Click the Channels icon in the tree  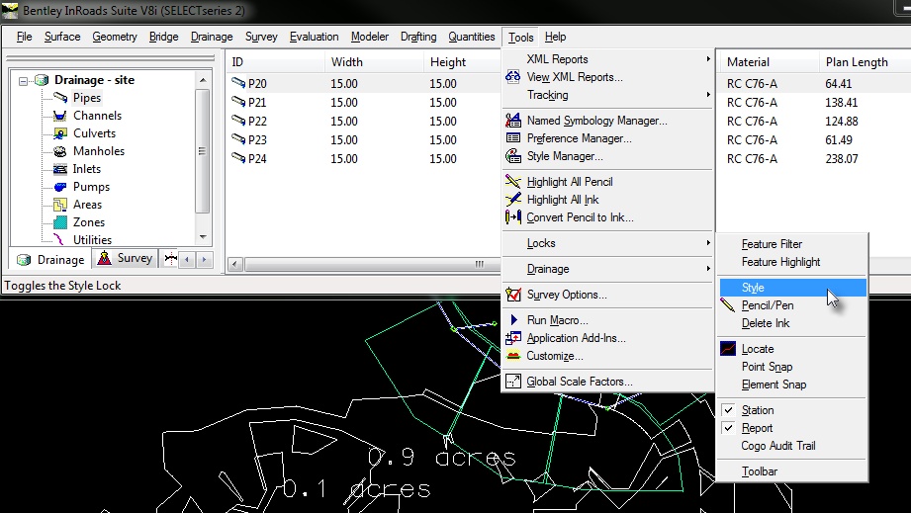60,116
